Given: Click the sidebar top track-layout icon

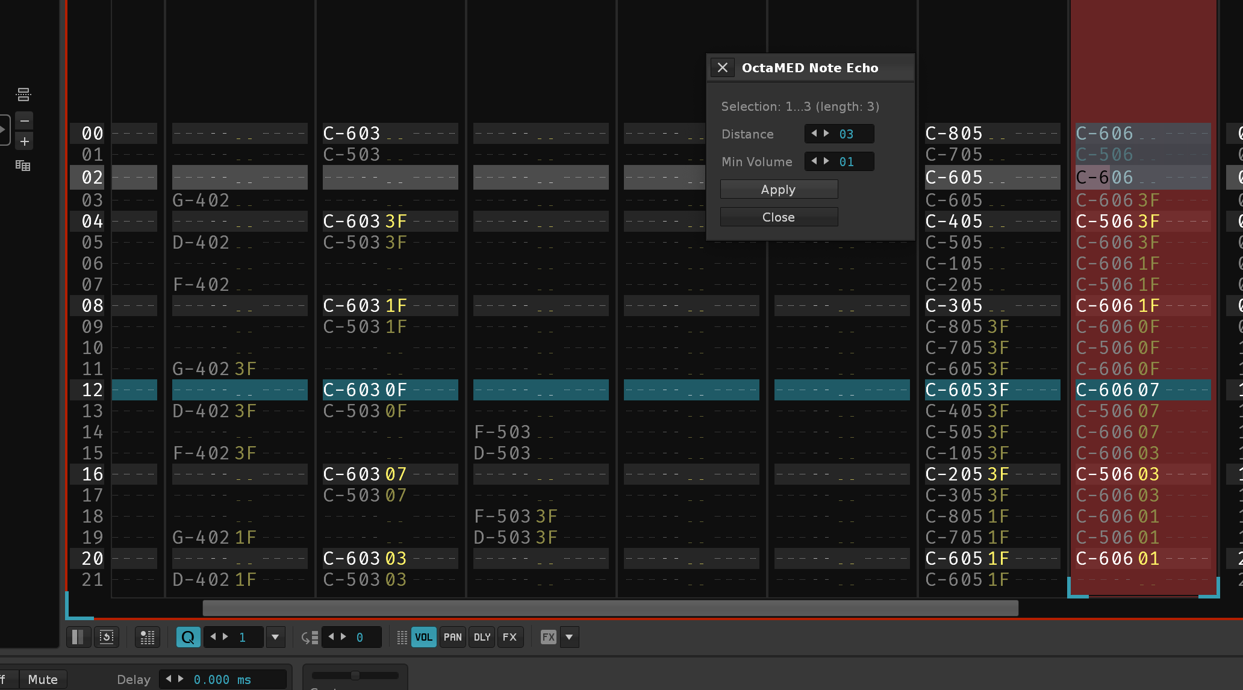Looking at the screenshot, I should 23,94.
